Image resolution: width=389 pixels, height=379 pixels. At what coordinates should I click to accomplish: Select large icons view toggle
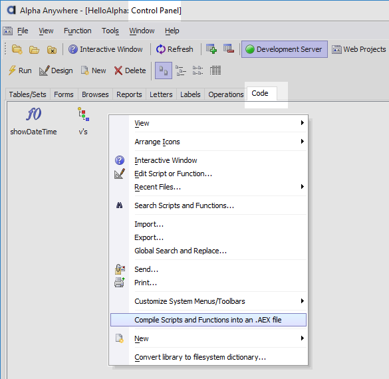pyautogui.click(x=164, y=70)
